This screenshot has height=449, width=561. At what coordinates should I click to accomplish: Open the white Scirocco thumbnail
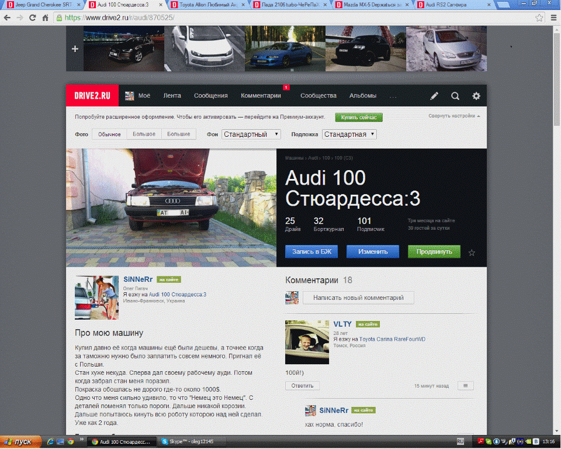[x=205, y=49]
